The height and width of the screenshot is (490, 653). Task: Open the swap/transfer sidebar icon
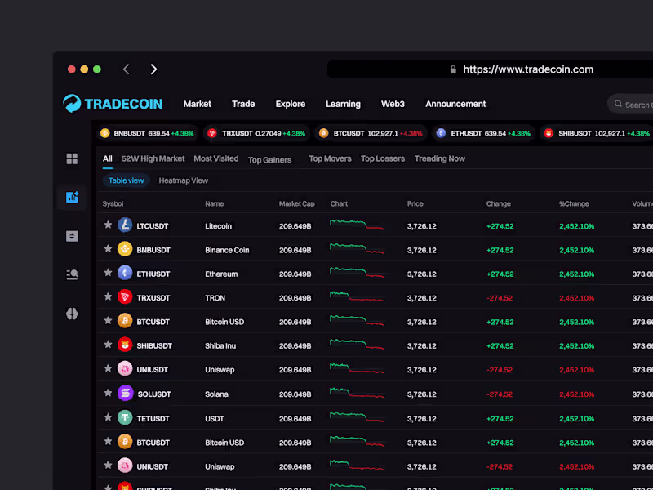click(72, 236)
